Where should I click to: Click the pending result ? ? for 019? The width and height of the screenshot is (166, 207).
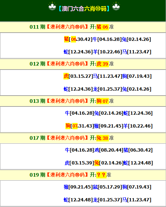[x=101, y=175]
